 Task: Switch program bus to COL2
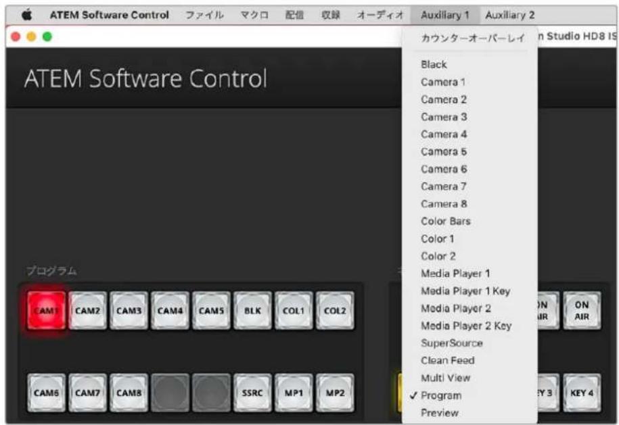point(335,311)
